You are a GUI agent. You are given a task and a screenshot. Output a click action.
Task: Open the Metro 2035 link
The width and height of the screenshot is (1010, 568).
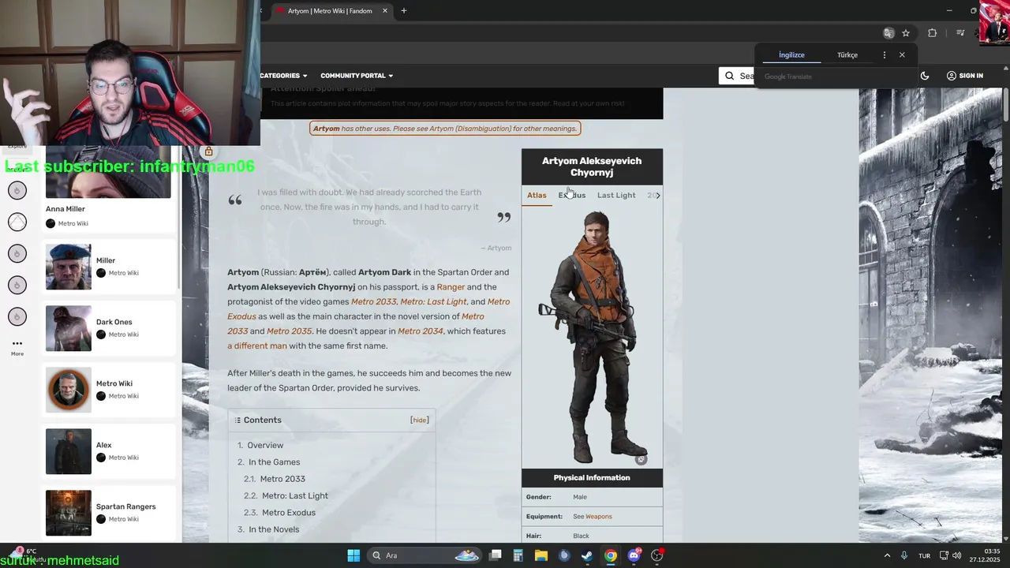(x=289, y=331)
